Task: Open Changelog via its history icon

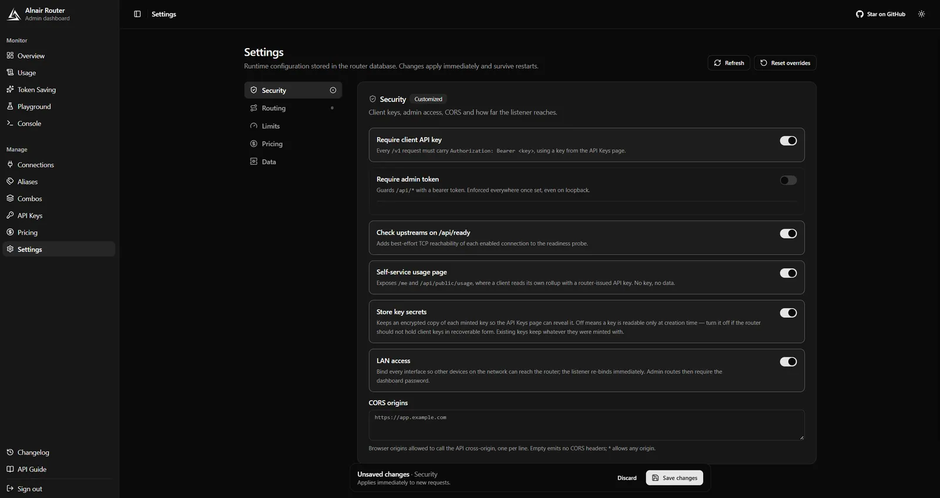Action: 10,452
